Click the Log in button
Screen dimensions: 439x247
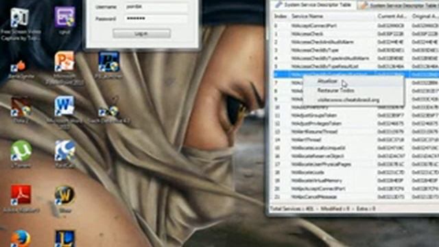pyautogui.click(x=141, y=34)
